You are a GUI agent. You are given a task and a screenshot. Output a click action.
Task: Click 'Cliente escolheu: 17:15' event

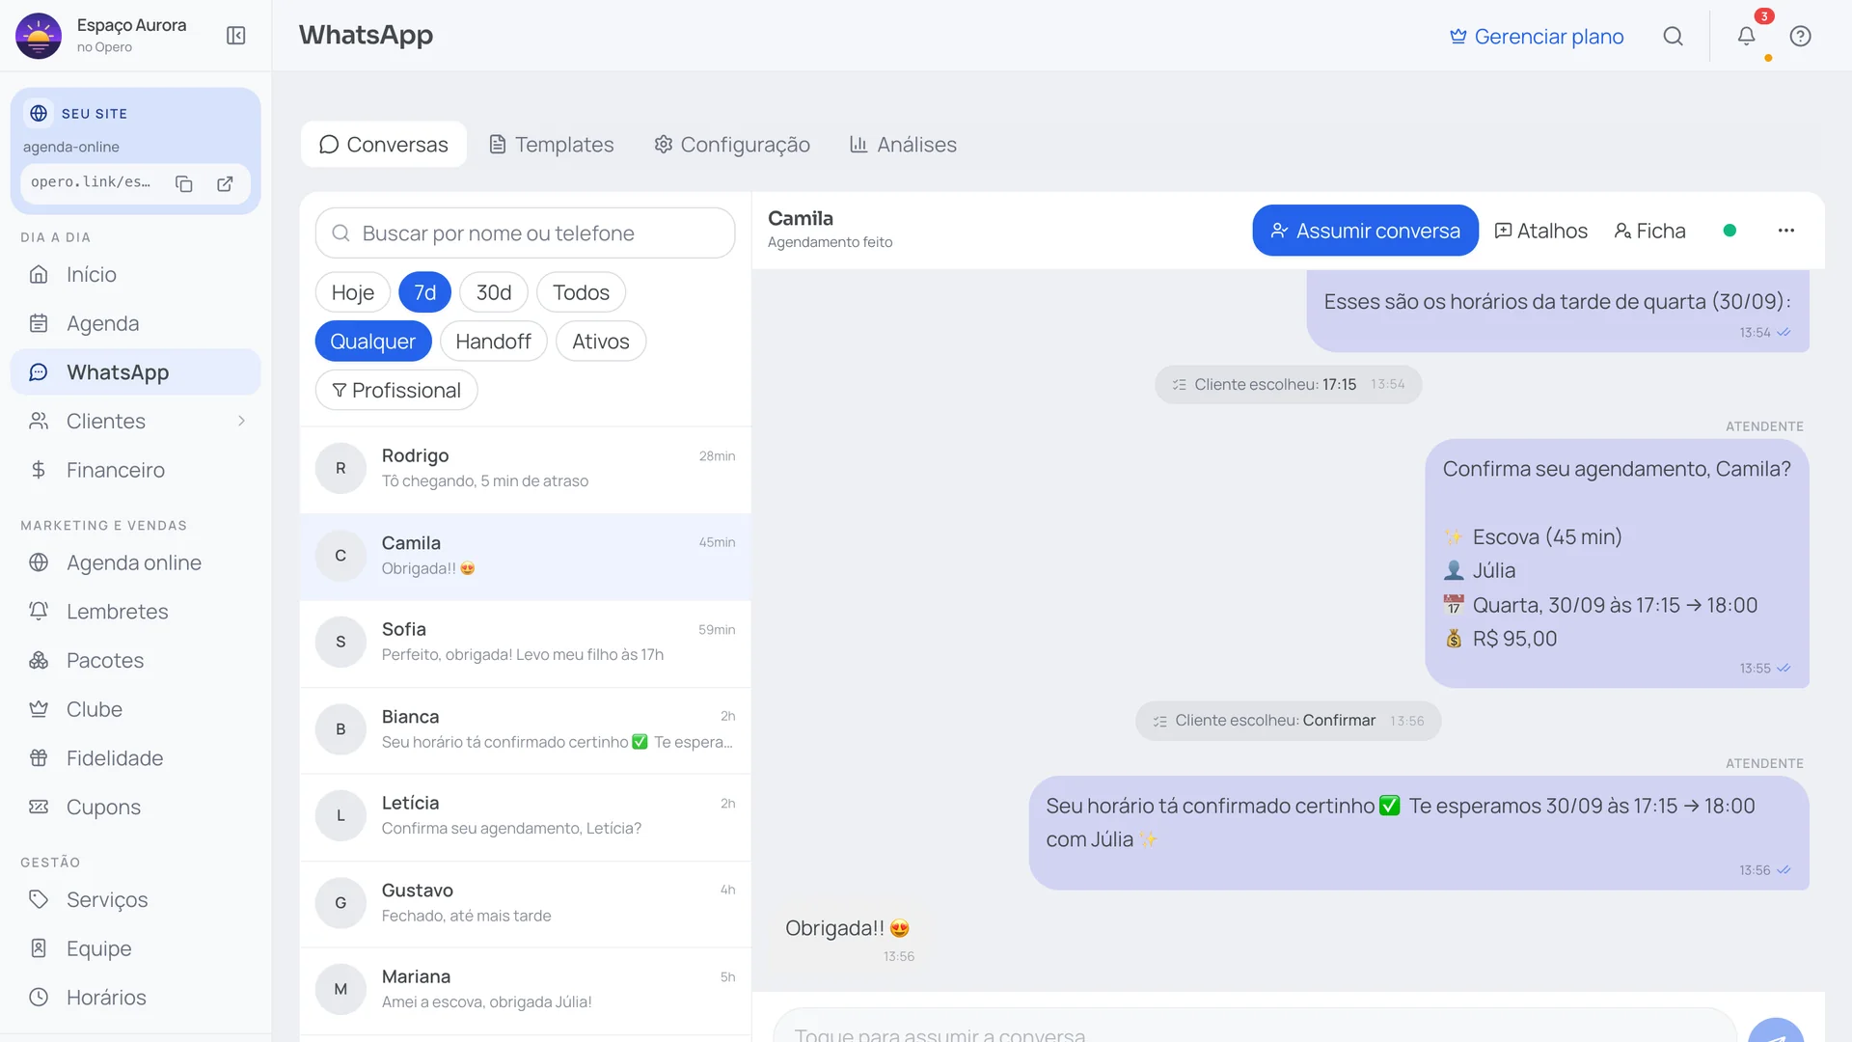[1288, 384]
